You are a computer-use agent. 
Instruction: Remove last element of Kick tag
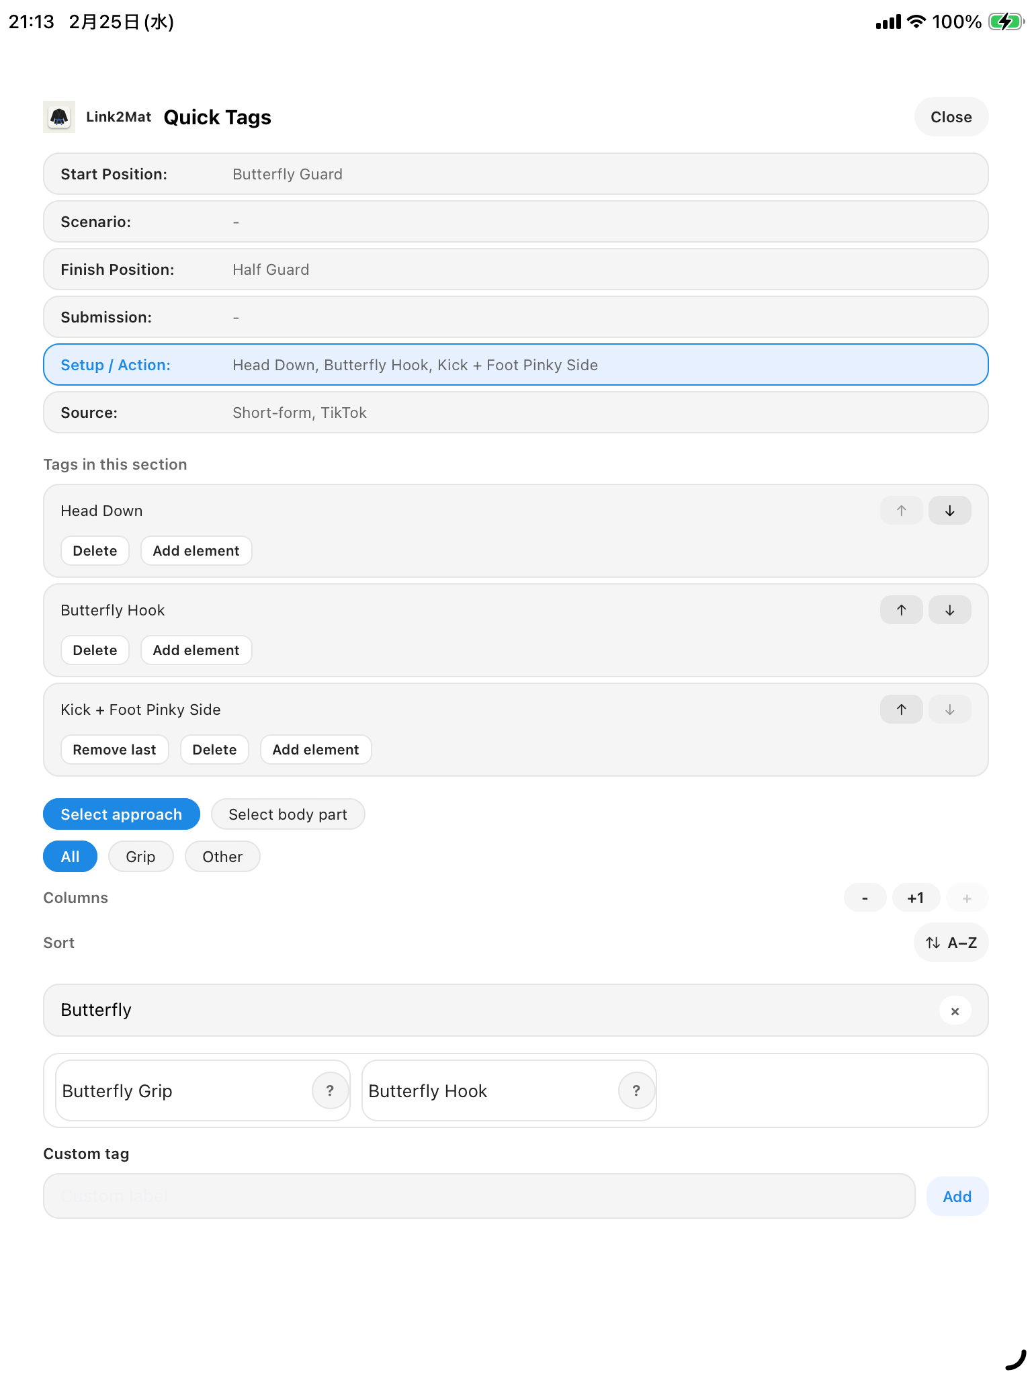point(114,750)
